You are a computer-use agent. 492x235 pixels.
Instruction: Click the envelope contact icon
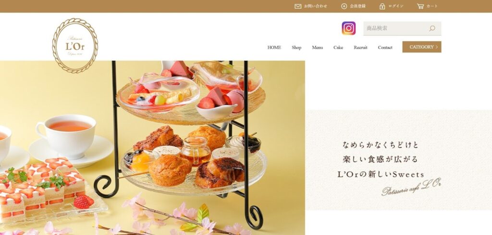[298, 6]
